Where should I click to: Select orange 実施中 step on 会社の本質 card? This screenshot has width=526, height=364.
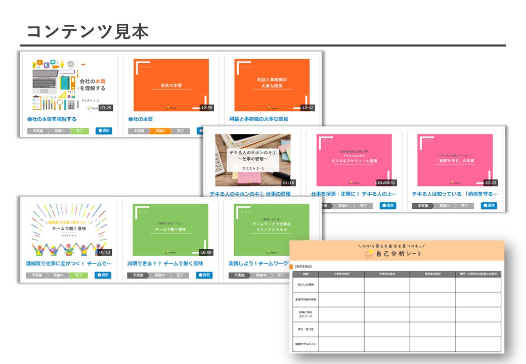tap(160, 131)
